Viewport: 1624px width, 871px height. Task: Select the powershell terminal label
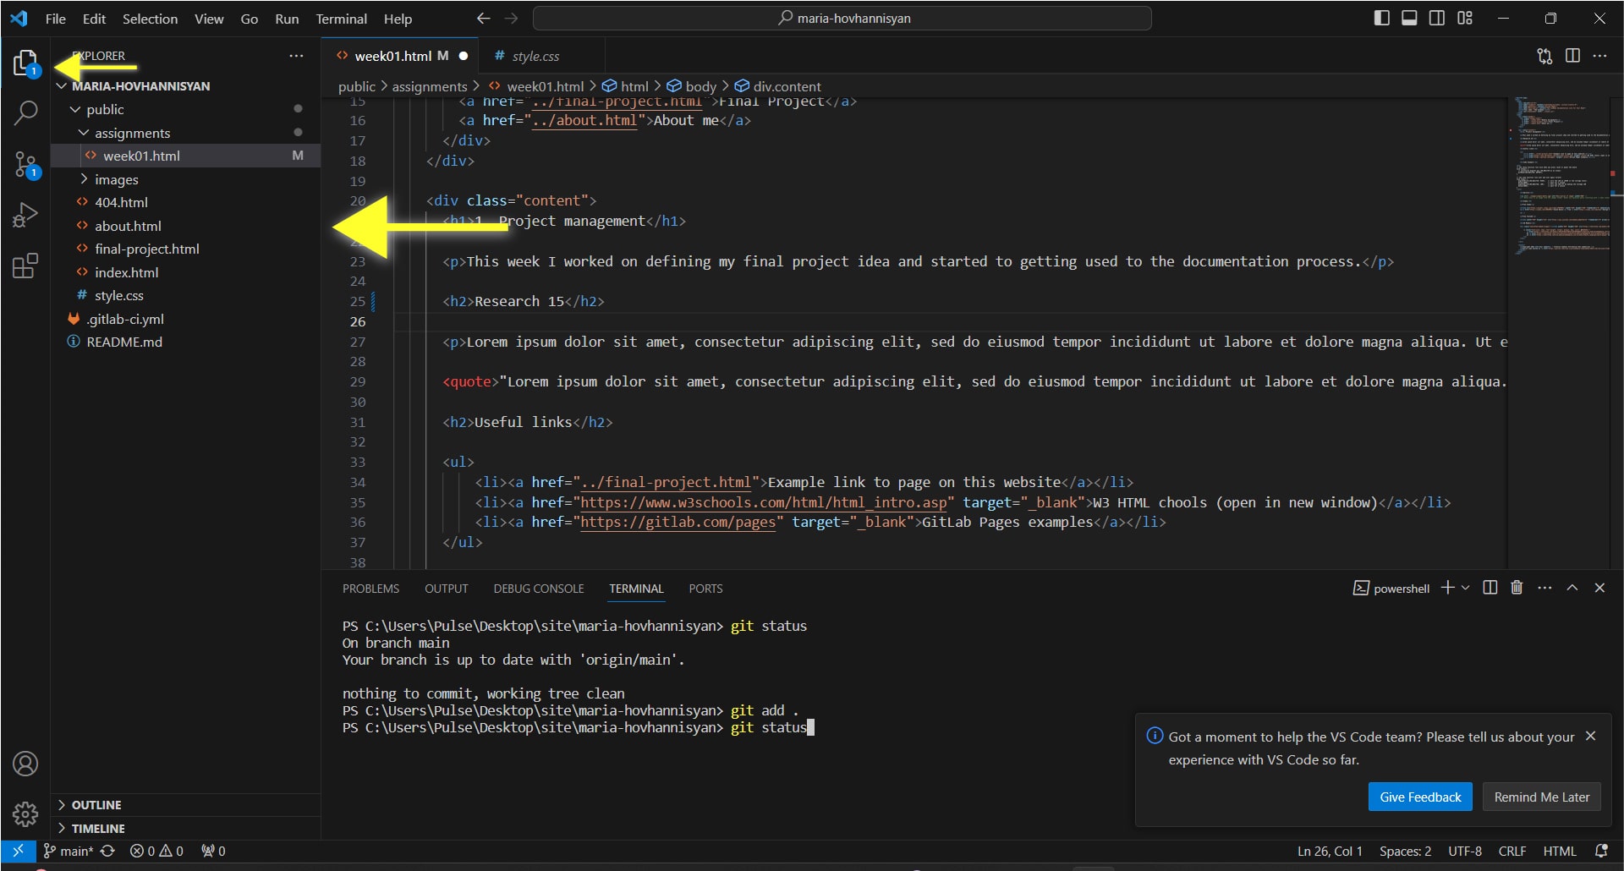[x=1391, y=589]
